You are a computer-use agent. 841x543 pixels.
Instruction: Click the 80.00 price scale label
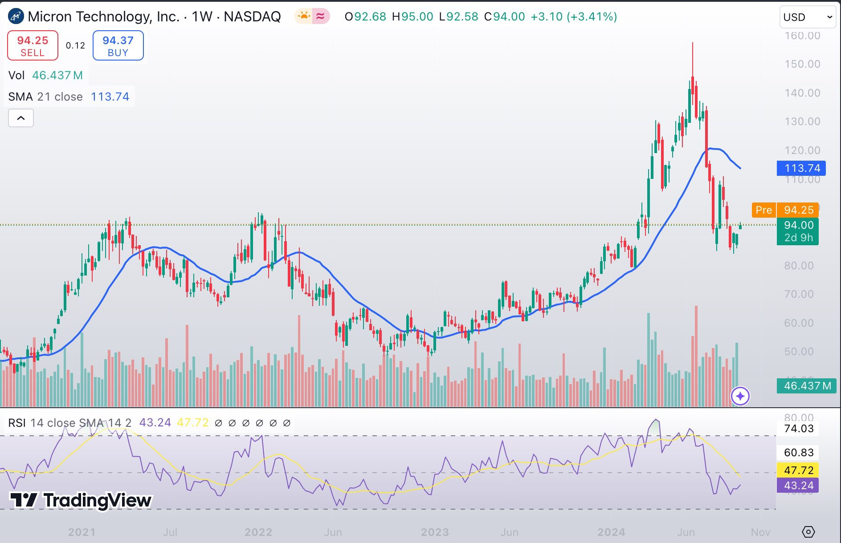pyautogui.click(x=799, y=266)
